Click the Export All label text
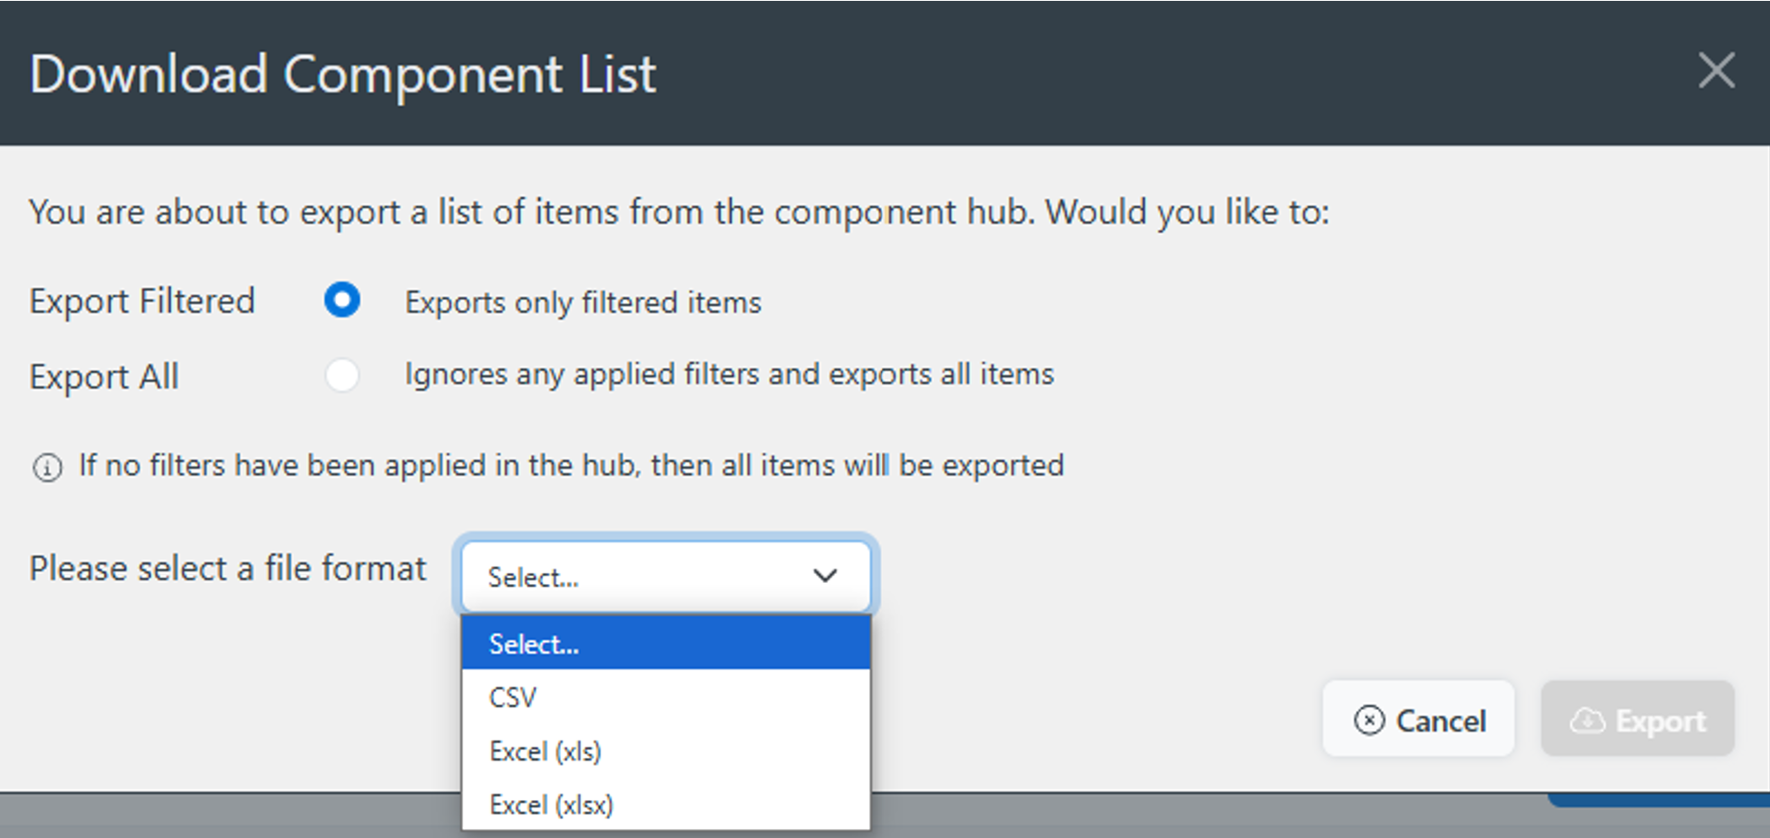Image resolution: width=1770 pixels, height=838 pixels. click(x=104, y=376)
